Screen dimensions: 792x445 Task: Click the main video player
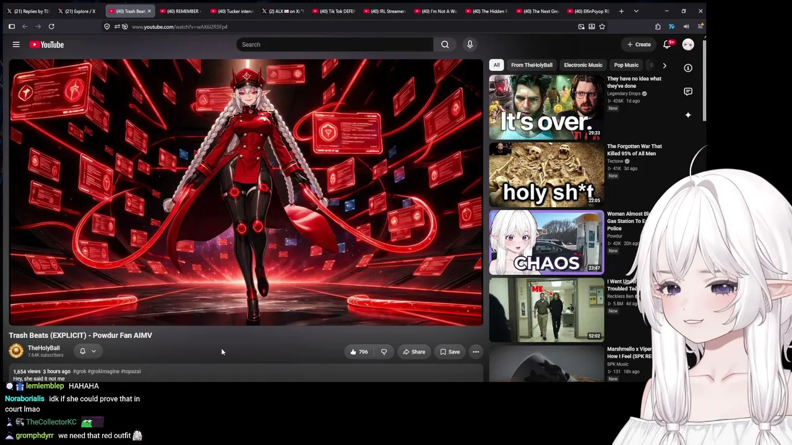pos(246,192)
